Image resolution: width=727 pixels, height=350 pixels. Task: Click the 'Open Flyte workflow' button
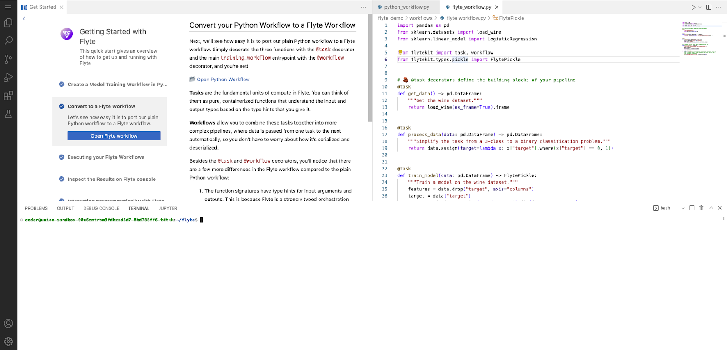pos(114,136)
